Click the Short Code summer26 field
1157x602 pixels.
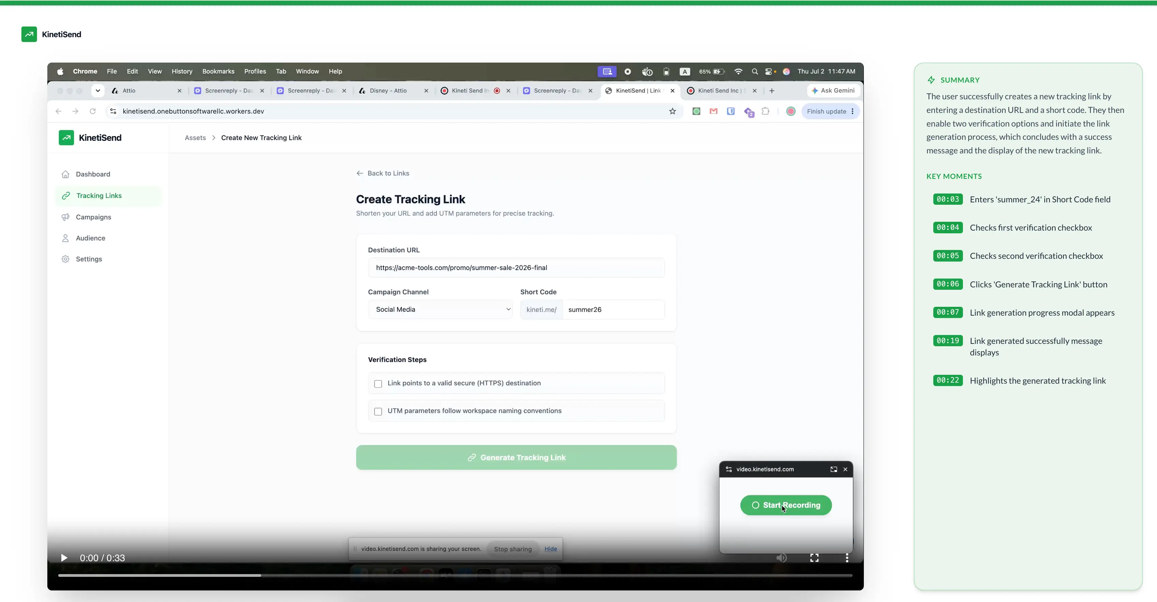tap(613, 310)
